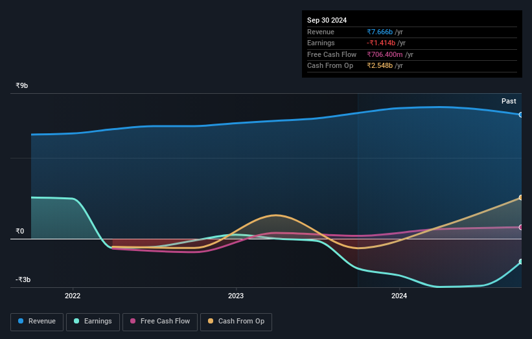Toggle the Revenue legend button

pyautogui.click(x=37, y=322)
